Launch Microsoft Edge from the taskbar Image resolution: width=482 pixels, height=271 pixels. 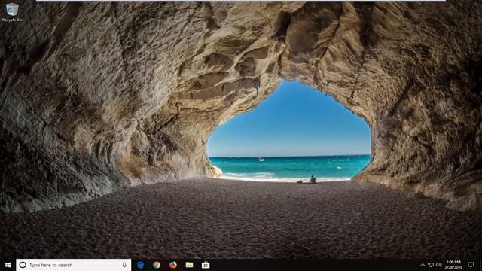click(x=141, y=265)
